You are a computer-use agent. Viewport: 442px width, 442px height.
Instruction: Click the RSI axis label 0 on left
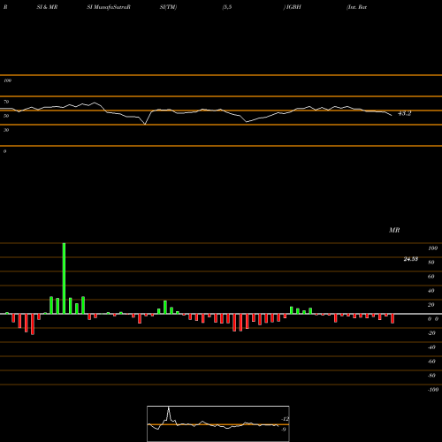point(4,151)
